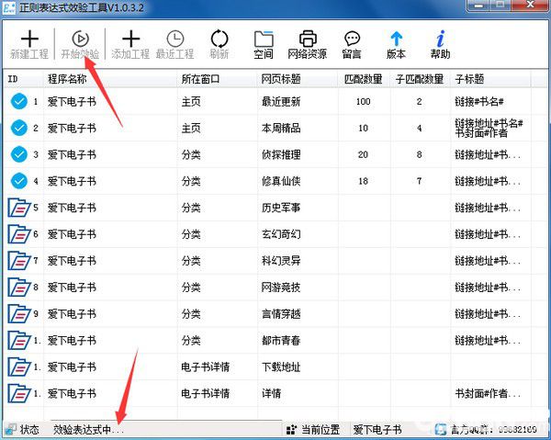The width and height of the screenshot is (551, 440).
Task: Click the folder icon of row 5
Action: pos(19,208)
